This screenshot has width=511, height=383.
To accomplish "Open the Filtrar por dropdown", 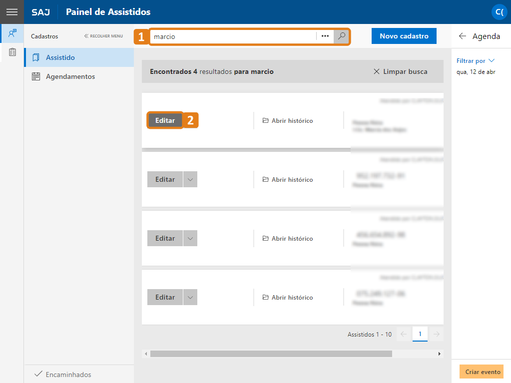I will click(476, 61).
